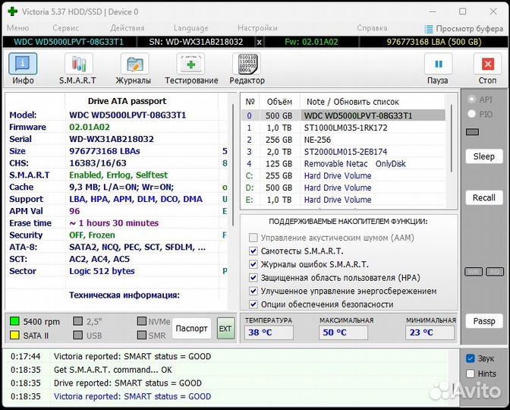
Task: Click the drive list scrollbar
Action: tap(451, 138)
